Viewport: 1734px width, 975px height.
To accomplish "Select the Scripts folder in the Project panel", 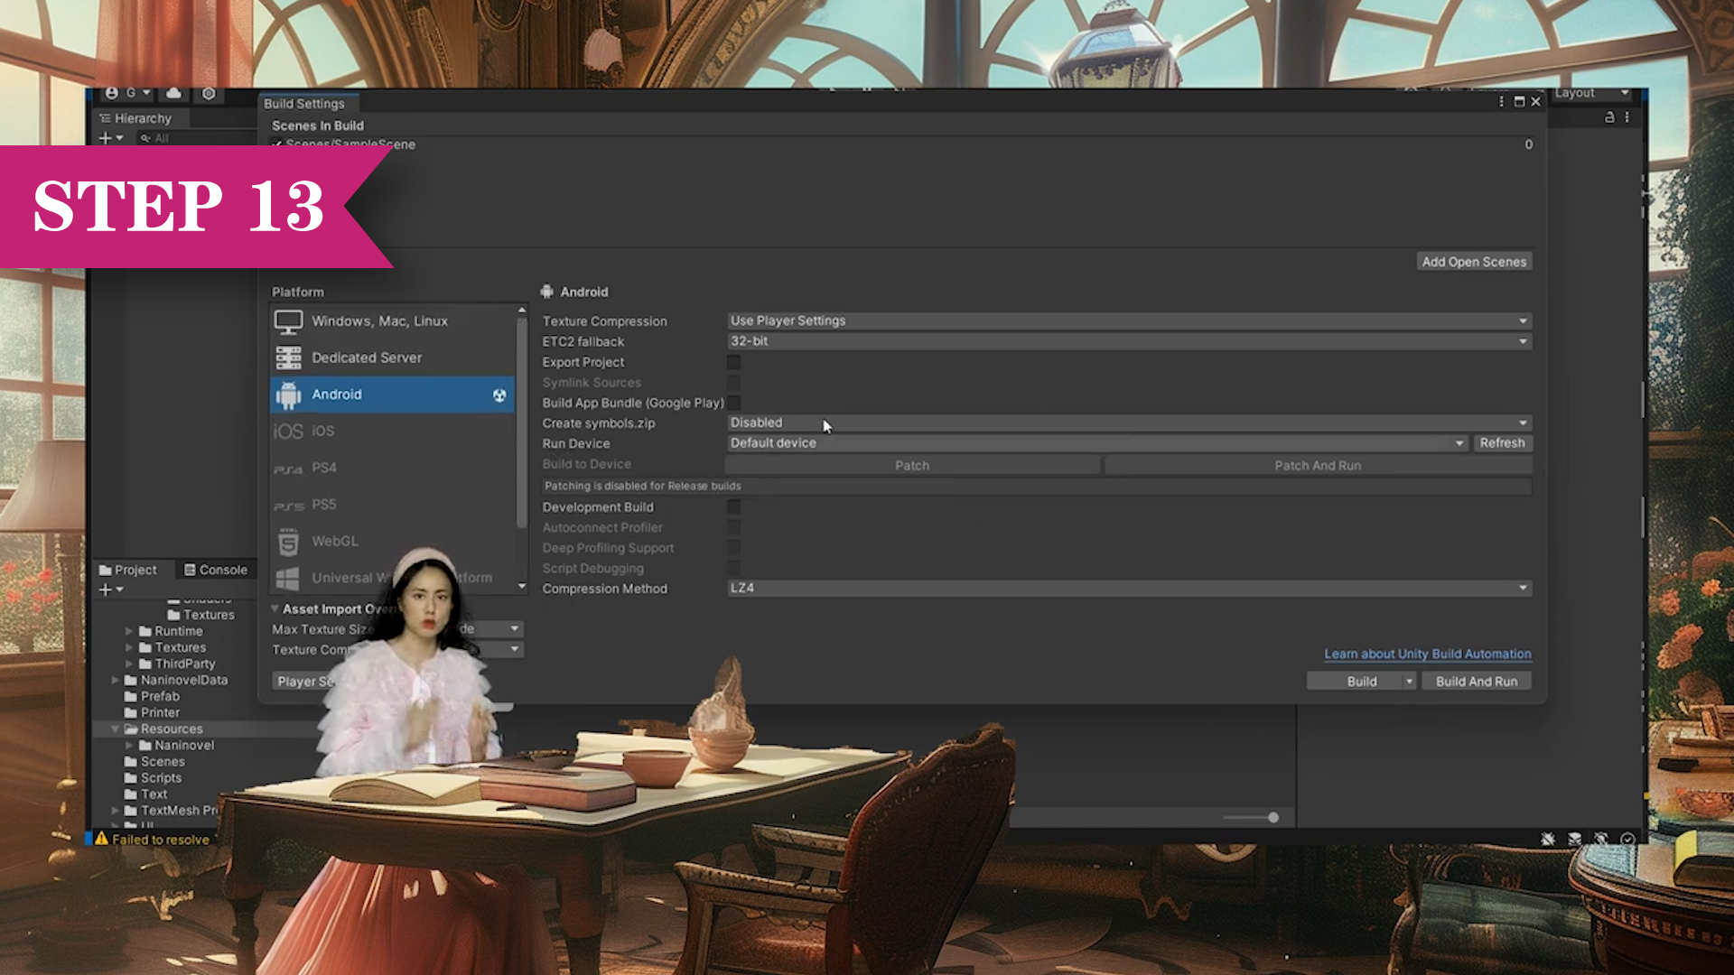I will (x=161, y=777).
